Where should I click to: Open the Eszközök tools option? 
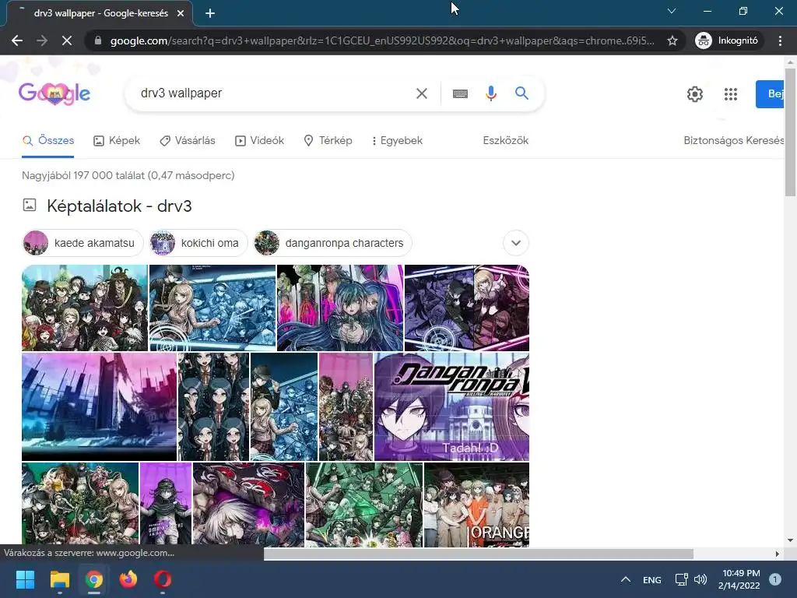pyautogui.click(x=506, y=140)
